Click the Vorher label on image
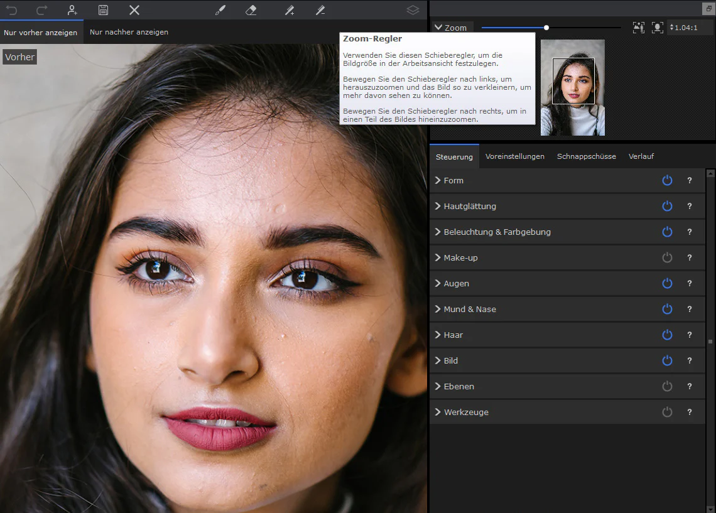716x513 pixels. [x=19, y=57]
